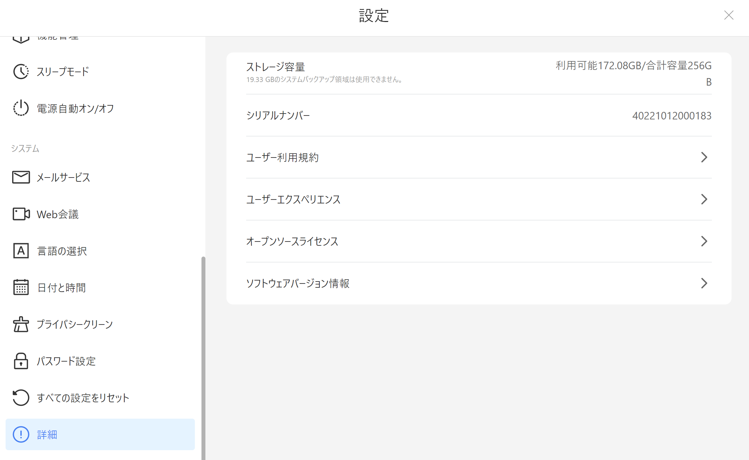749x460 pixels.
Task: Close the 設定 window
Action: click(x=729, y=15)
